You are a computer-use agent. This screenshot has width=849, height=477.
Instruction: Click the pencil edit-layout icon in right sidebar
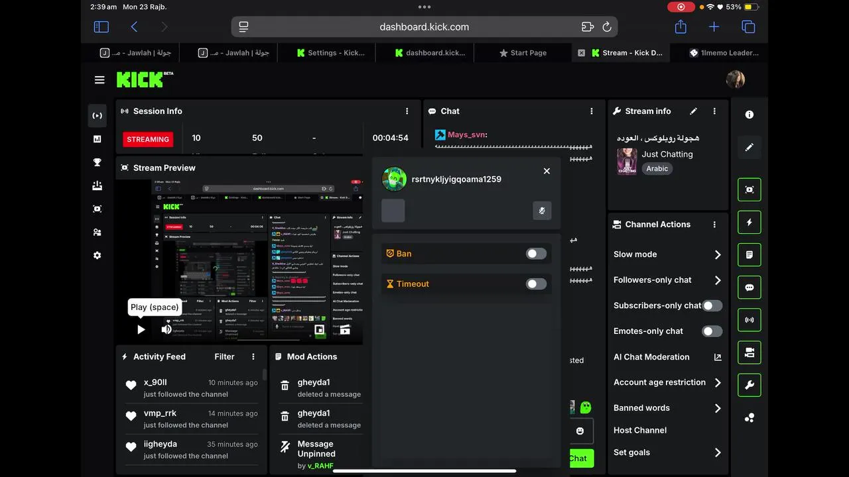coord(750,147)
